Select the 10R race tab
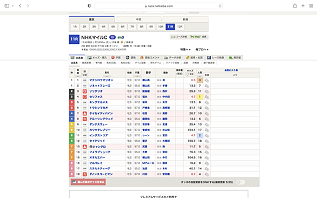 [161, 27]
